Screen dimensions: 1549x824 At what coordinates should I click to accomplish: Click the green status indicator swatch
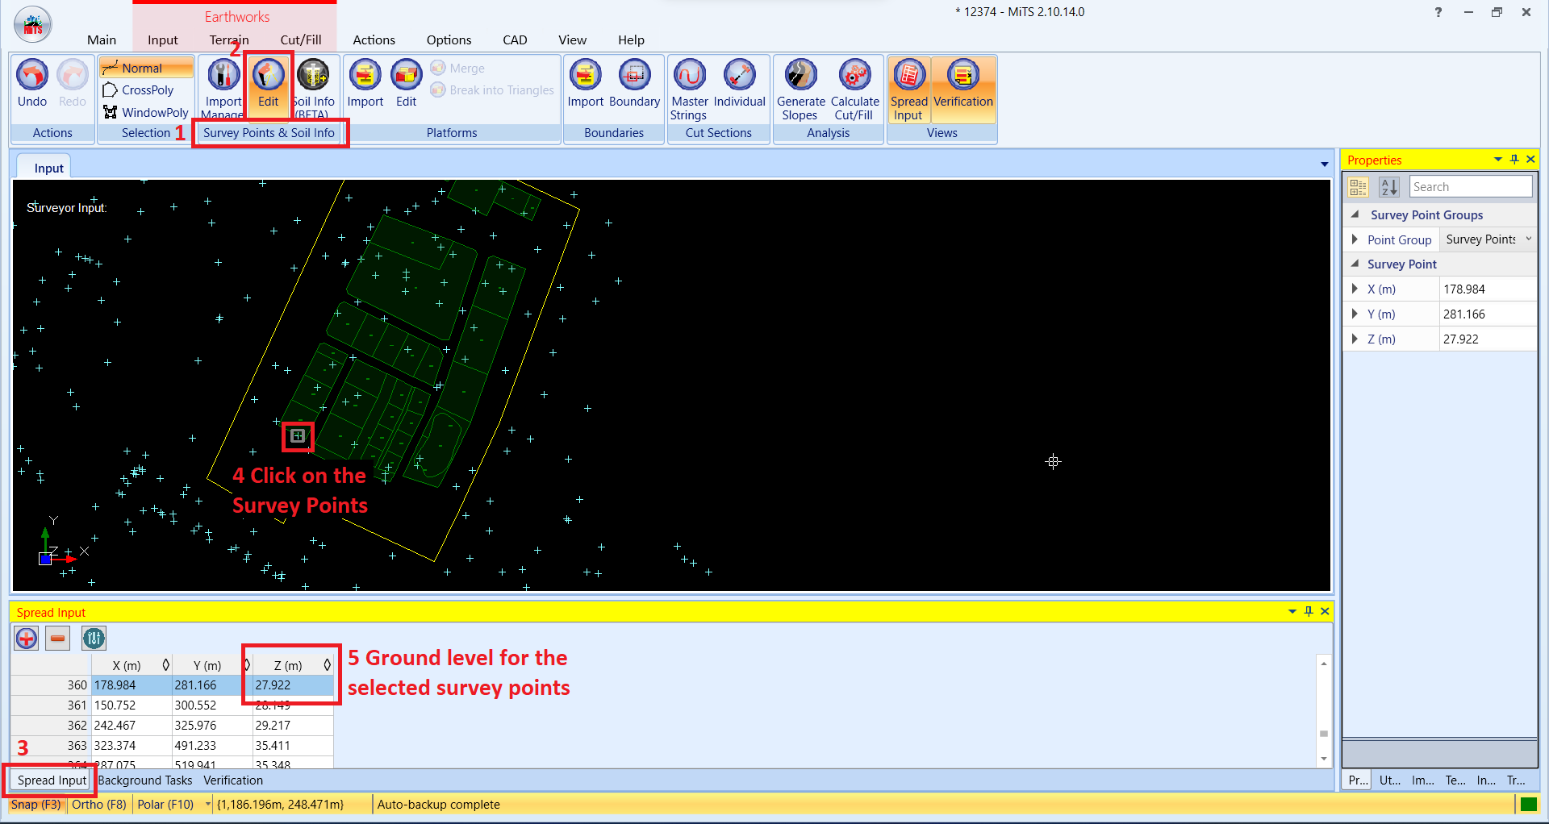click(x=1528, y=805)
